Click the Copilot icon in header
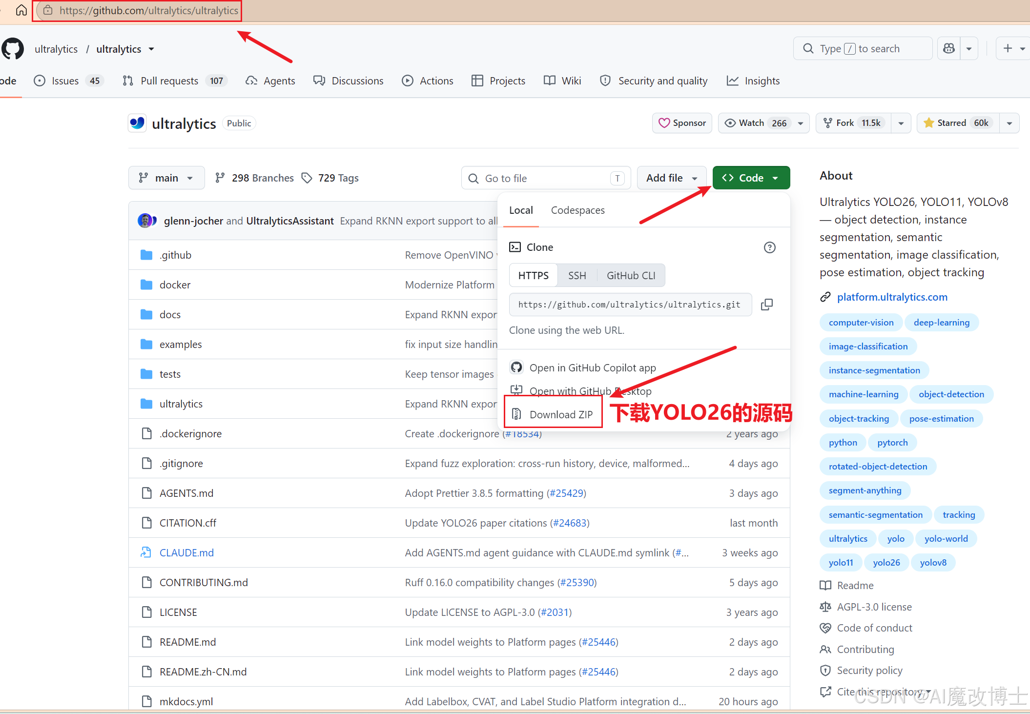Screen dimensions: 1030x714 coord(949,48)
